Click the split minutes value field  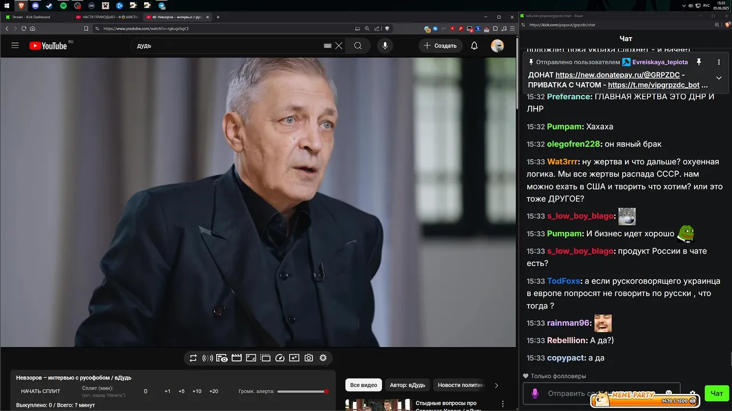[x=146, y=391]
